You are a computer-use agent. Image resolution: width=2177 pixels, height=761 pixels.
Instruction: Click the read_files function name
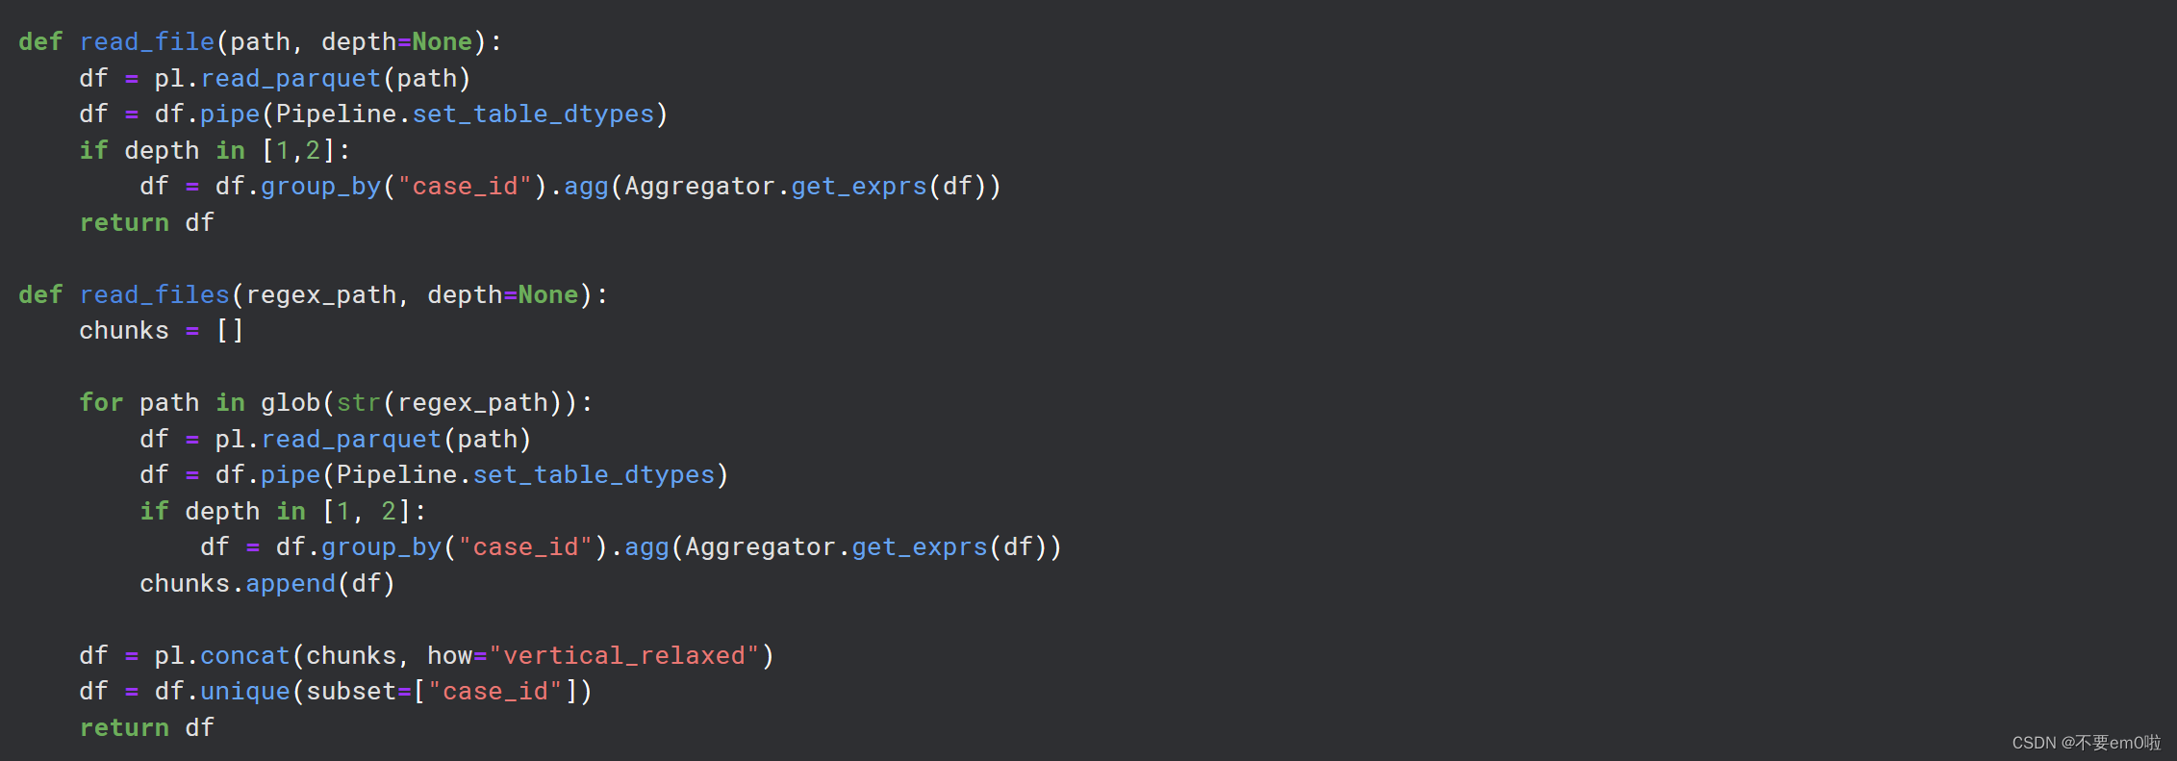[155, 295]
